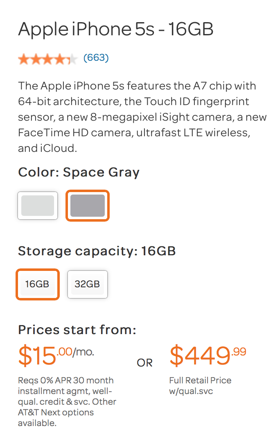Click the partially filled fifth star

click(71, 60)
